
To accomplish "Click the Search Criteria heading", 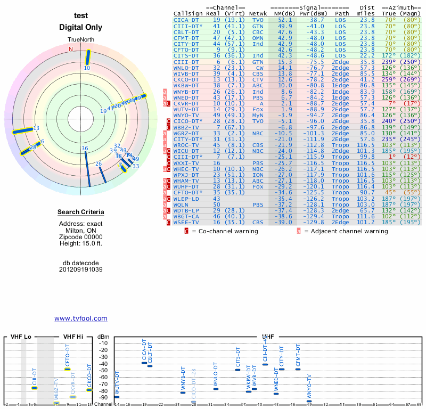I will tap(81, 212).
